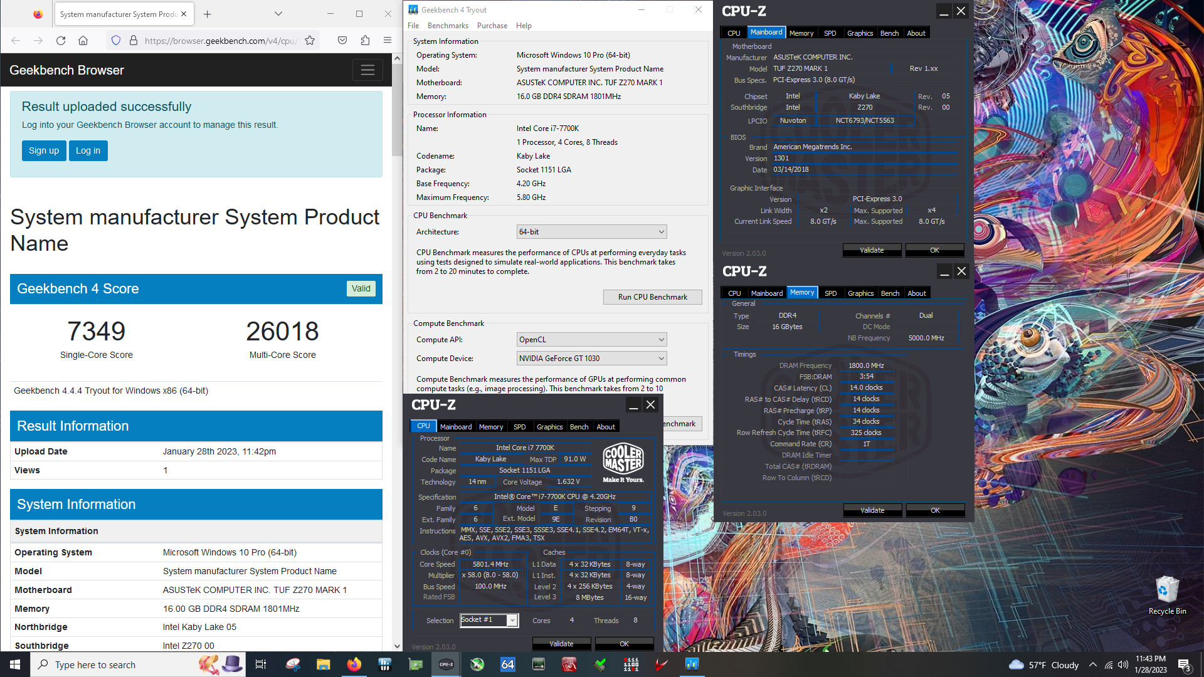The image size is (1204, 677).
Task: Click the Log in button
Action: [x=88, y=150]
